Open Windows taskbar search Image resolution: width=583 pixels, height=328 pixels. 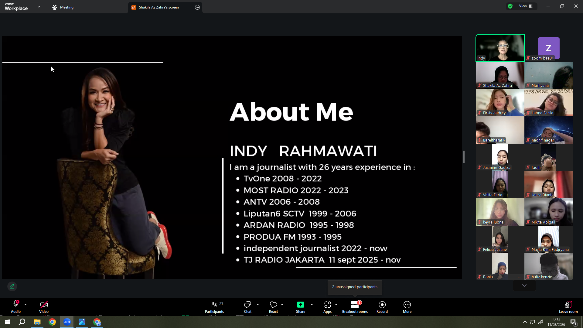[22, 322]
